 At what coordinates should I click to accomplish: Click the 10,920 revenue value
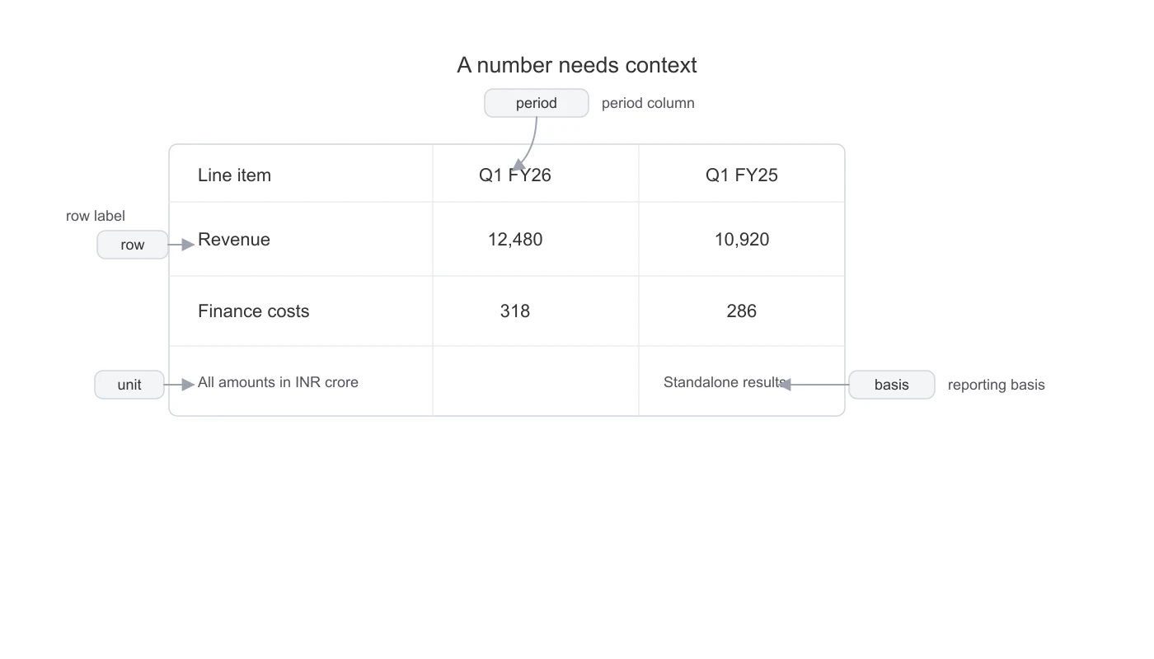click(x=742, y=240)
